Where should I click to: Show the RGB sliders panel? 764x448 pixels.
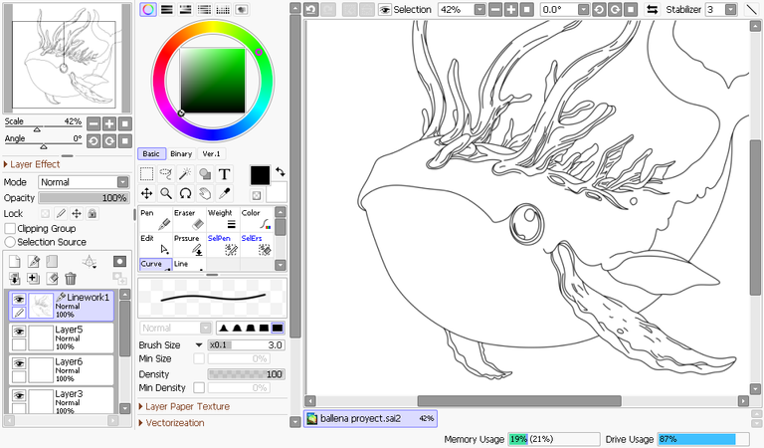point(167,9)
